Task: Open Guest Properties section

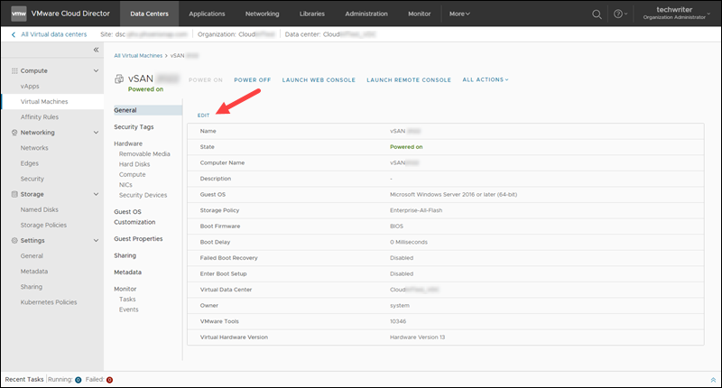Action: point(138,239)
